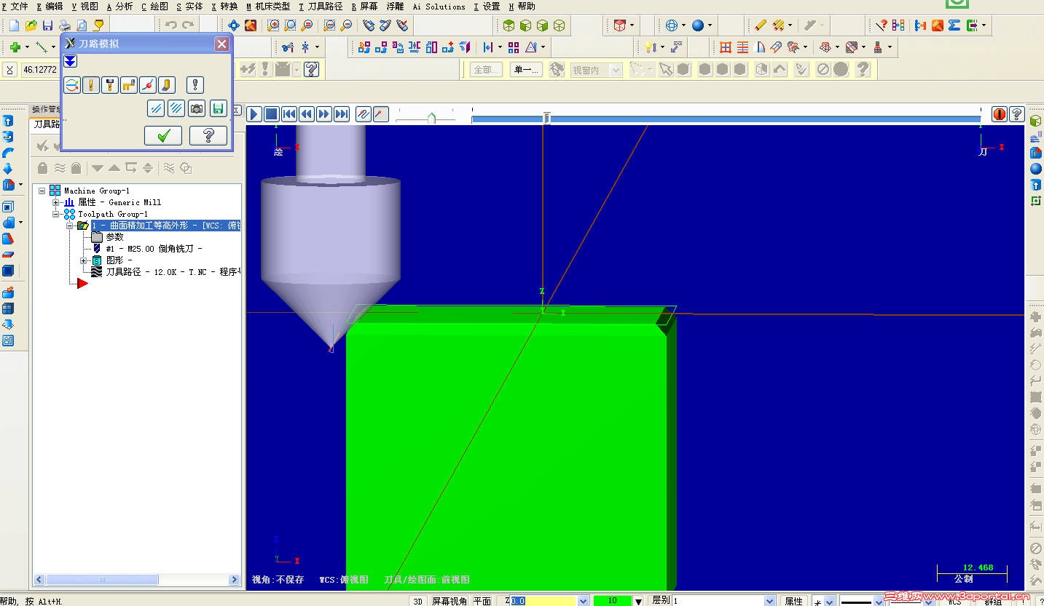This screenshot has height=606, width=1044.
Task: Open the 视窗内 selection dropdown
Action: [x=616, y=70]
